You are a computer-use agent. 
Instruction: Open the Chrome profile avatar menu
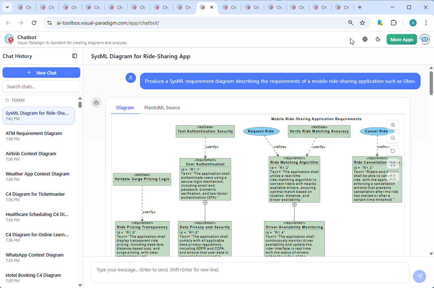pos(413,22)
